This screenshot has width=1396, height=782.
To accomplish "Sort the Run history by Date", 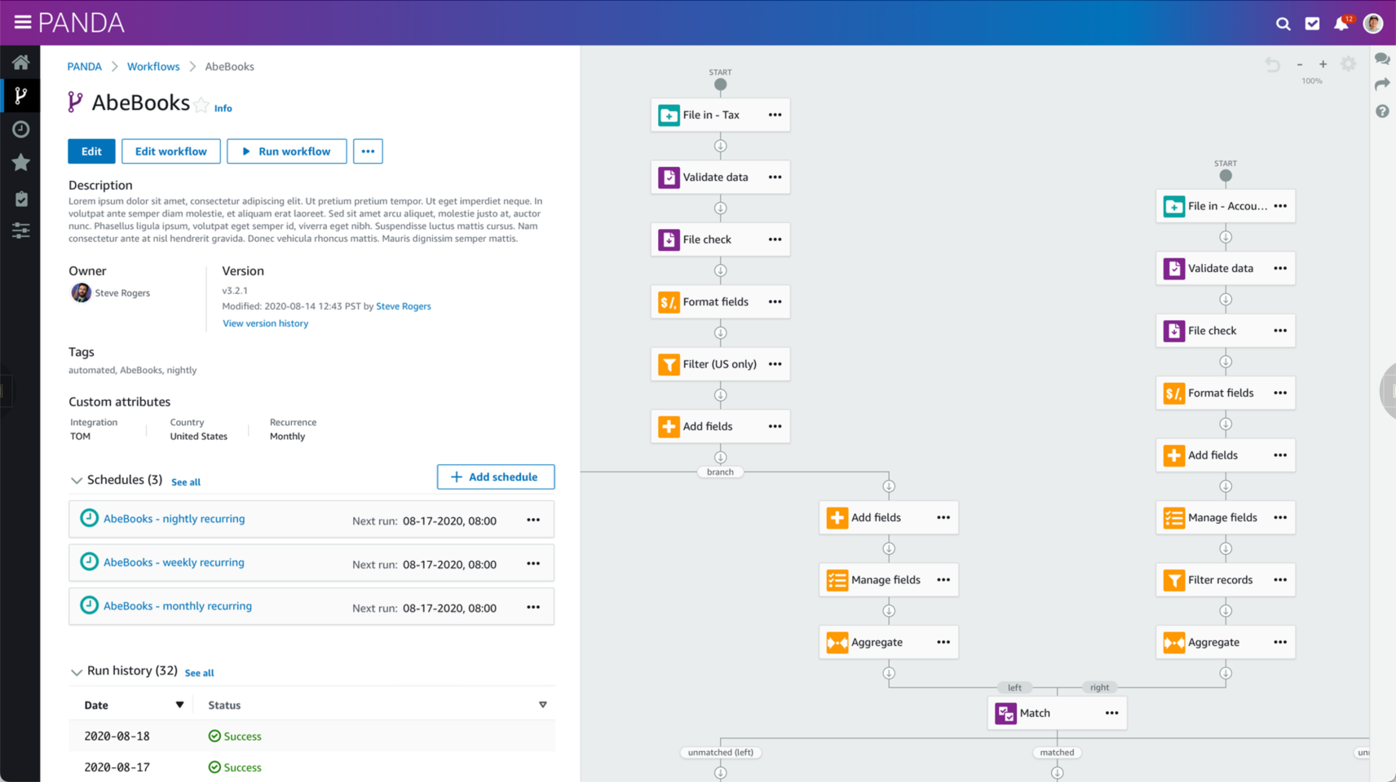I will point(180,705).
